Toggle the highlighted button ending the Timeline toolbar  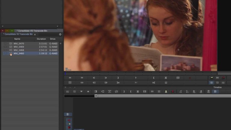coord(215,92)
